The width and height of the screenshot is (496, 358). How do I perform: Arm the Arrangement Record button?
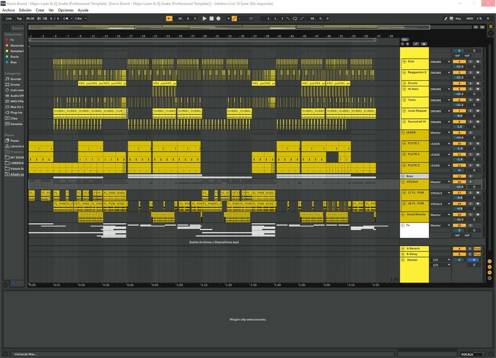coord(218,18)
